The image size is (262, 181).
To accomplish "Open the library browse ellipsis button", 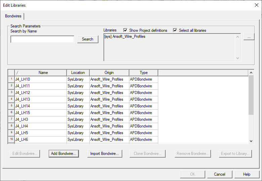I will [249, 37].
